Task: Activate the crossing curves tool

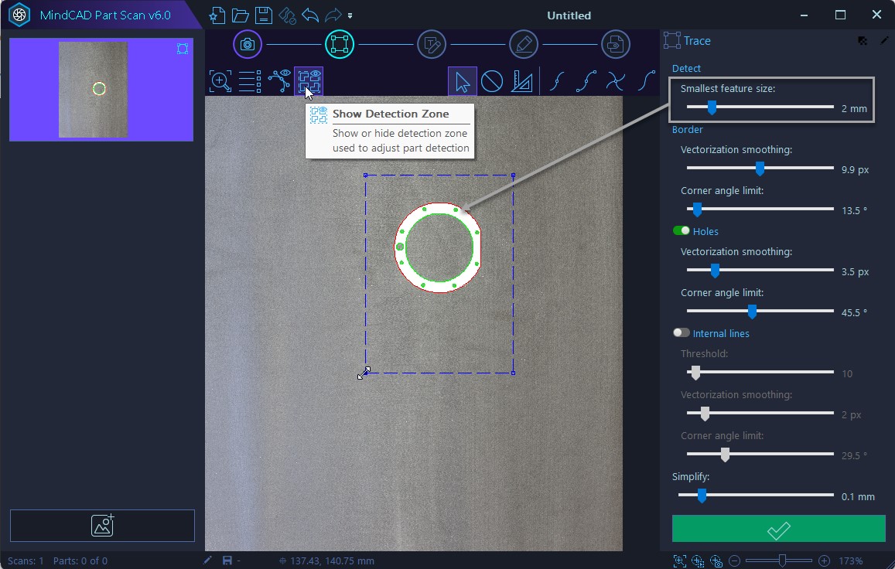Action: pyautogui.click(x=616, y=80)
